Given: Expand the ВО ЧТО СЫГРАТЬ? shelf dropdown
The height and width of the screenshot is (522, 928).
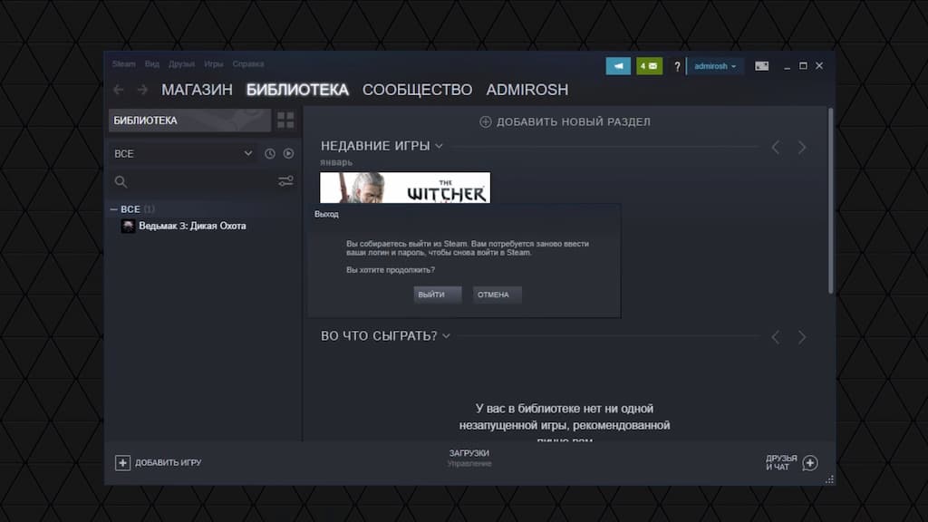Looking at the screenshot, I should point(446,336).
